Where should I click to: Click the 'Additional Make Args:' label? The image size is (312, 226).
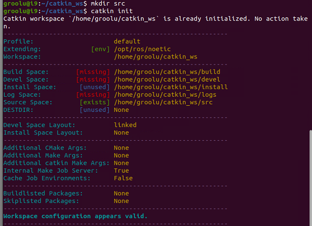[x=43, y=155]
